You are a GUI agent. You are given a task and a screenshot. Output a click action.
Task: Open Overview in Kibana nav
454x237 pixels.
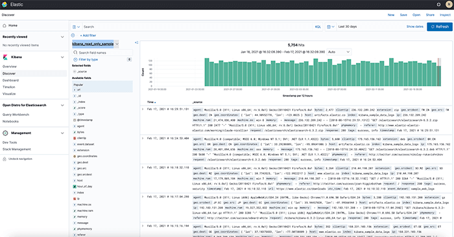pyautogui.click(x=10, y=67)
